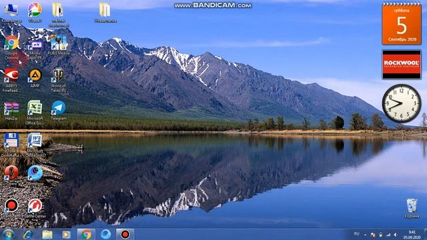The image size is (427, 240).
Task: Open Windows Media Player from the taskbar
Action: (x=66, y=234)
